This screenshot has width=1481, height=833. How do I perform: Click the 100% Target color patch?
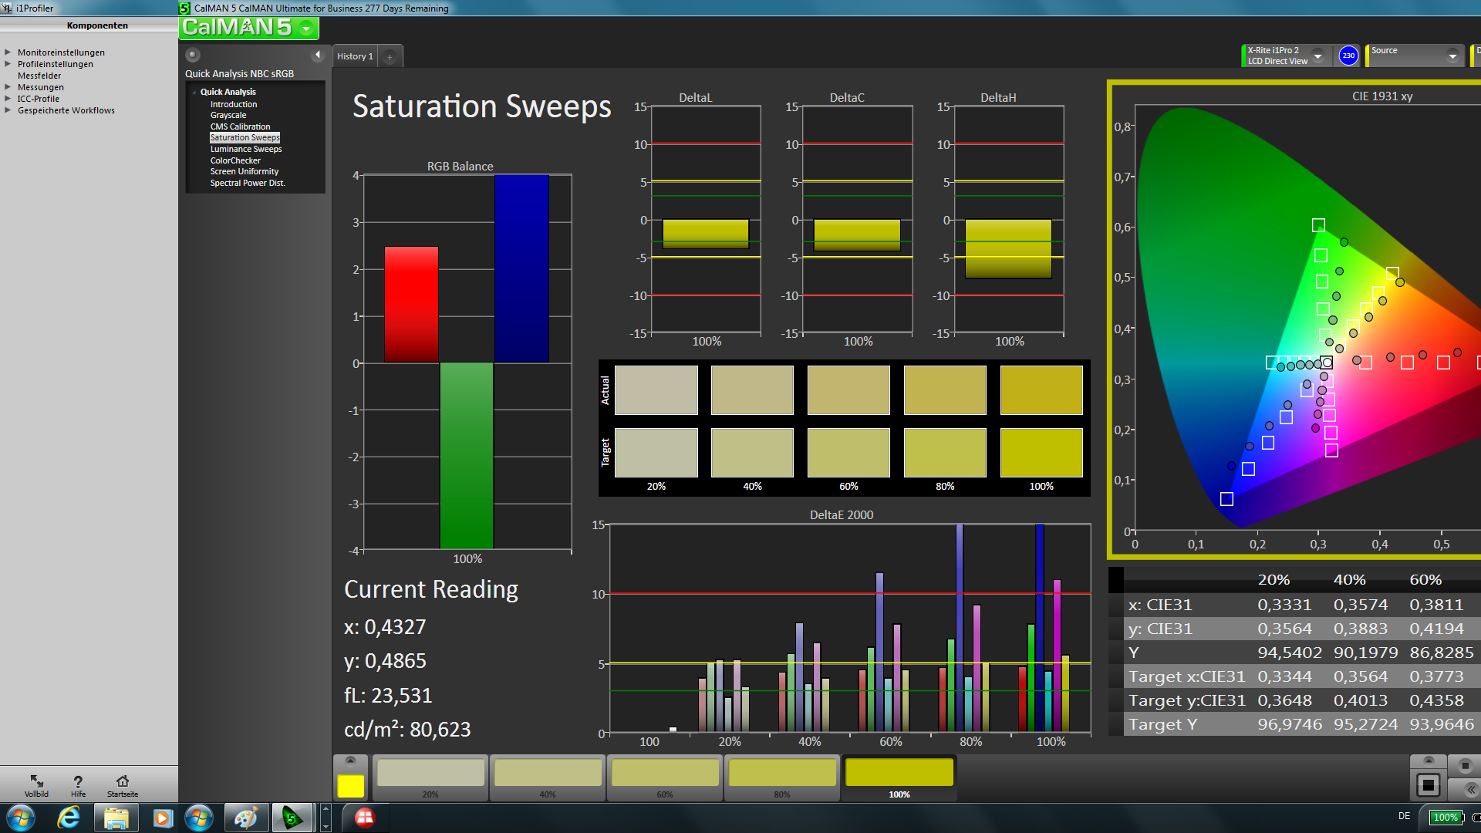1041,453
